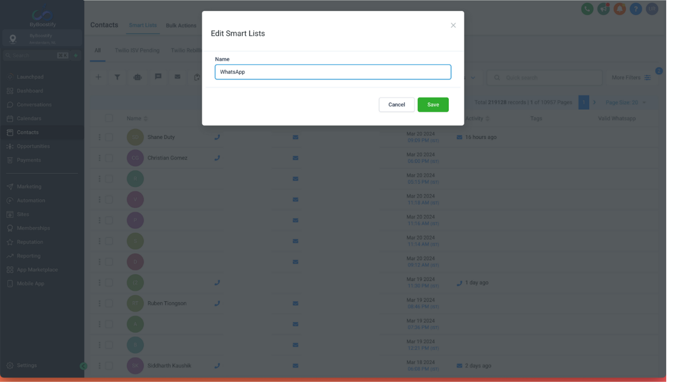Click the Mobile App phone icon
This screenshot has height=382, width=680.
(x=10, y=284)
